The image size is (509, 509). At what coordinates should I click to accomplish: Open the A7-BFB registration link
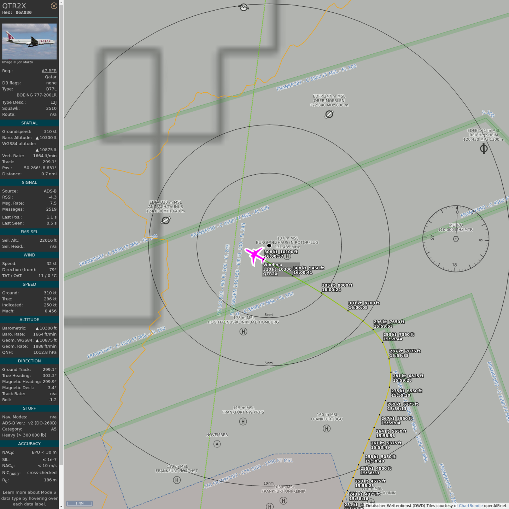tap(49, 71)
